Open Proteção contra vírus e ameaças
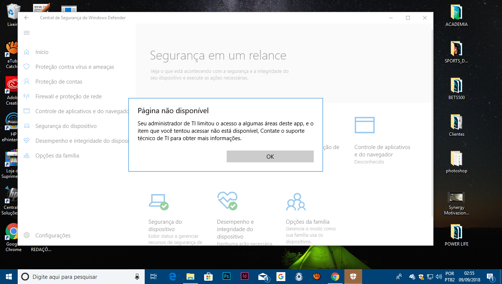This screenshot has height=284, width=502. [75, 67]
